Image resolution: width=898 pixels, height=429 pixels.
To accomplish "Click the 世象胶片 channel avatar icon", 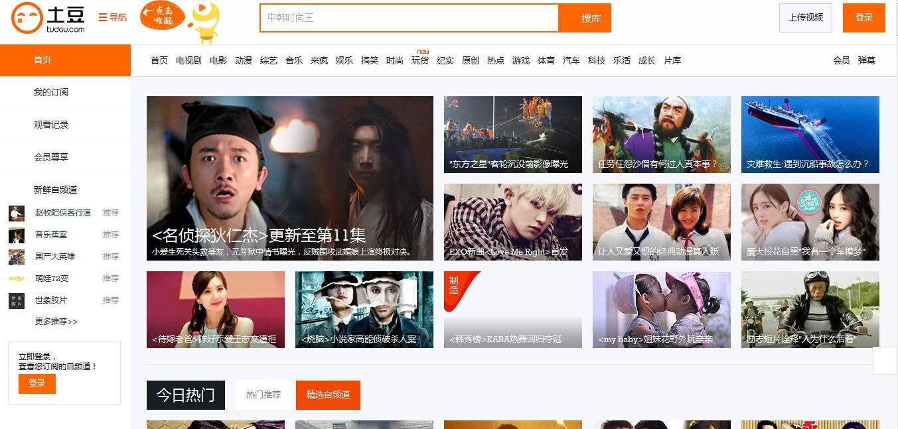I will [x=17, y=300].
